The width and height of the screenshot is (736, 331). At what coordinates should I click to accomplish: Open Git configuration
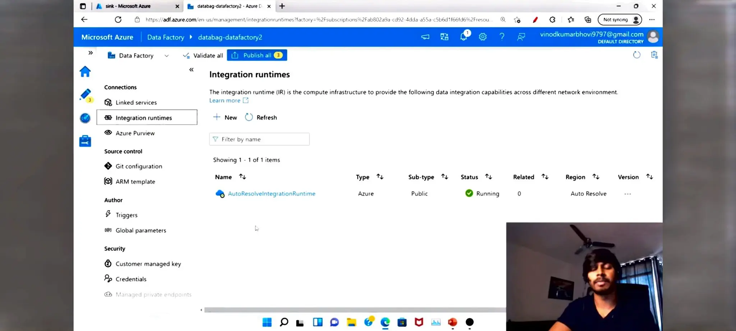pyautogui.click(x=139, y=166)
